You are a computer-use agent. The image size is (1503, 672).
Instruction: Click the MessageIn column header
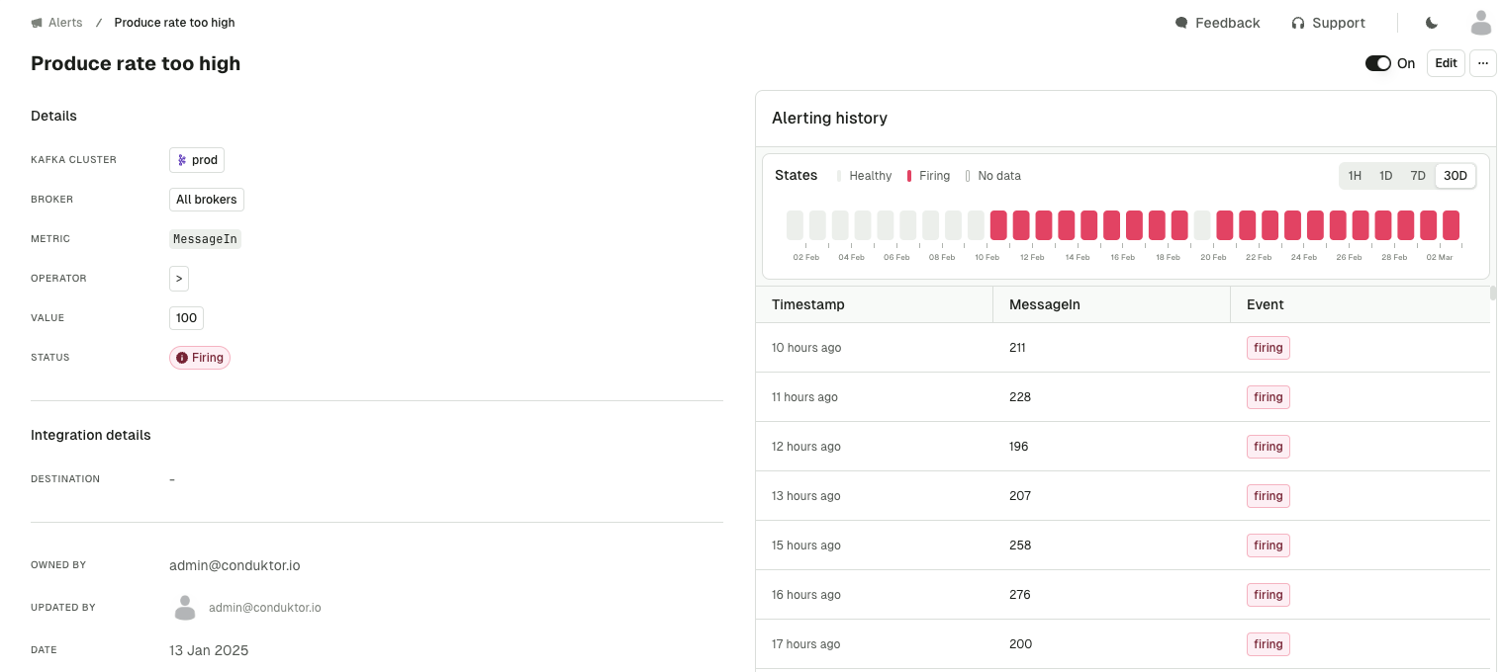[x=1112, y=304]
